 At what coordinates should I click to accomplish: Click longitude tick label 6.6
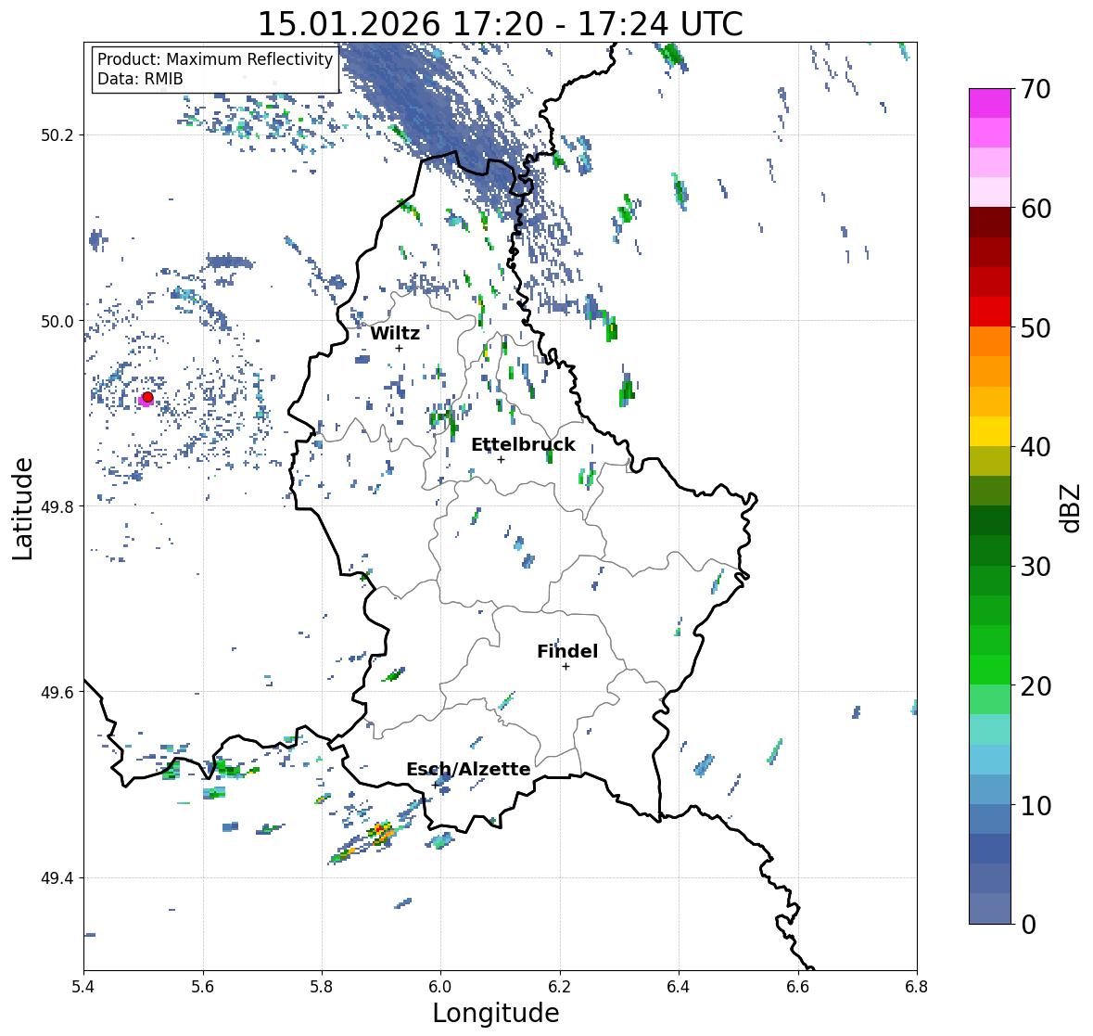click(798, 987)
